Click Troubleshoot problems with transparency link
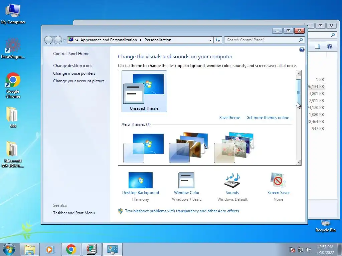This screenshot has height=256, width=342. pyautogui.click(x=182, y=211)
